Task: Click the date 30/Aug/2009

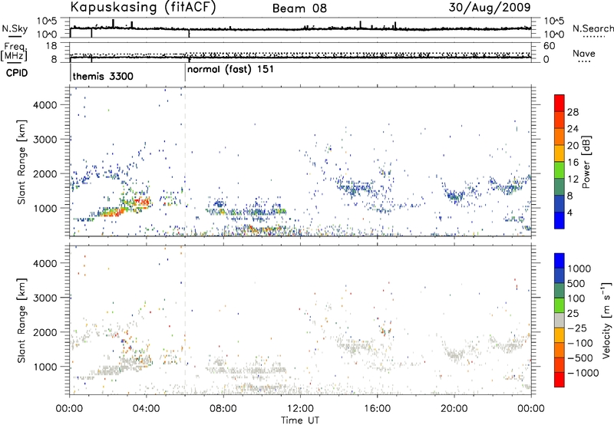Action: tap(490, 8)
